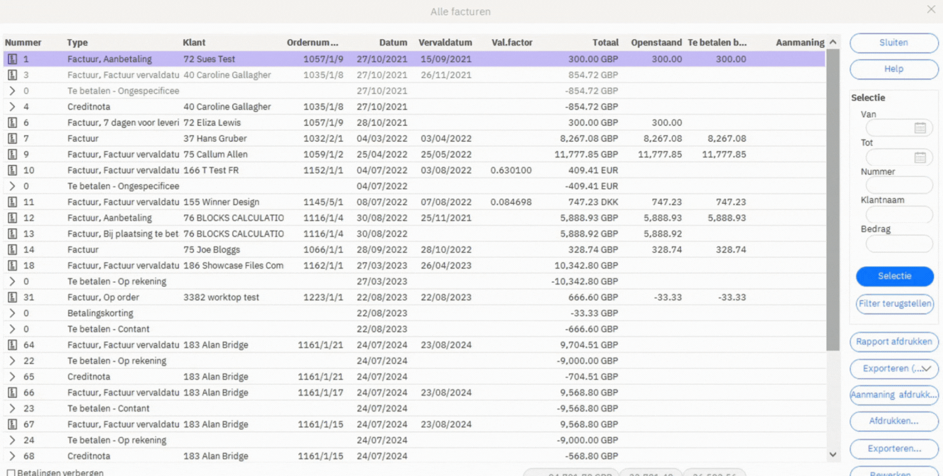Viewport: 943px width, 476px height.
Task: Expand the Te betalen - Ongespecificee row
Action: click(x=12, y=91)
